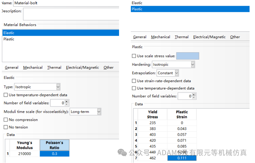Select Elastic in left Material Behaviors list
Viewport: 255px width, 163px height.
point(61,33)
